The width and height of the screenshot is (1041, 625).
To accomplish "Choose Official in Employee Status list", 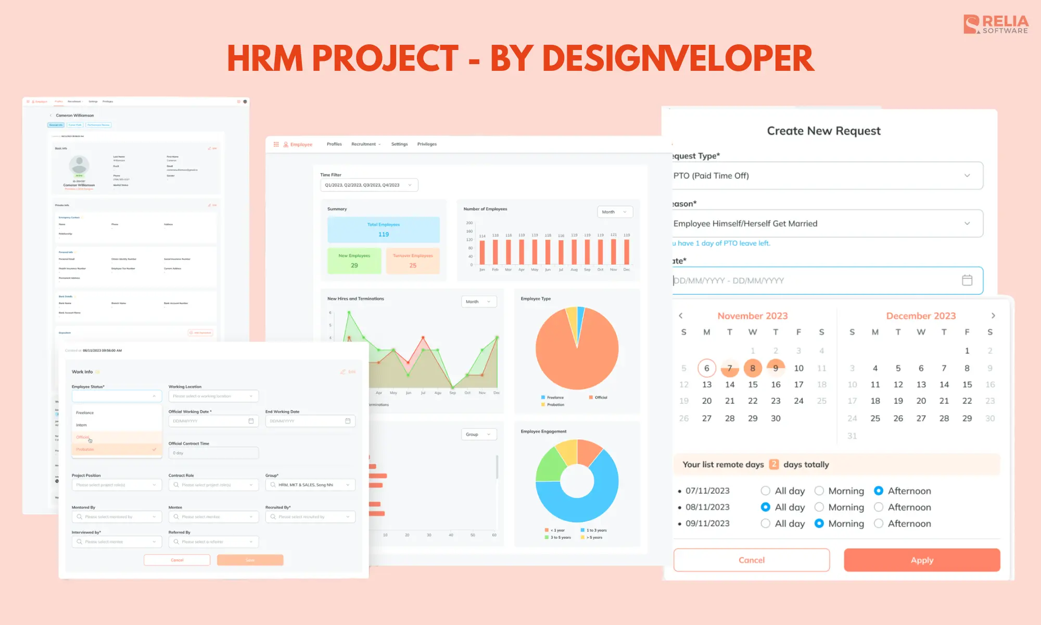I will click(x=117, y=437).
